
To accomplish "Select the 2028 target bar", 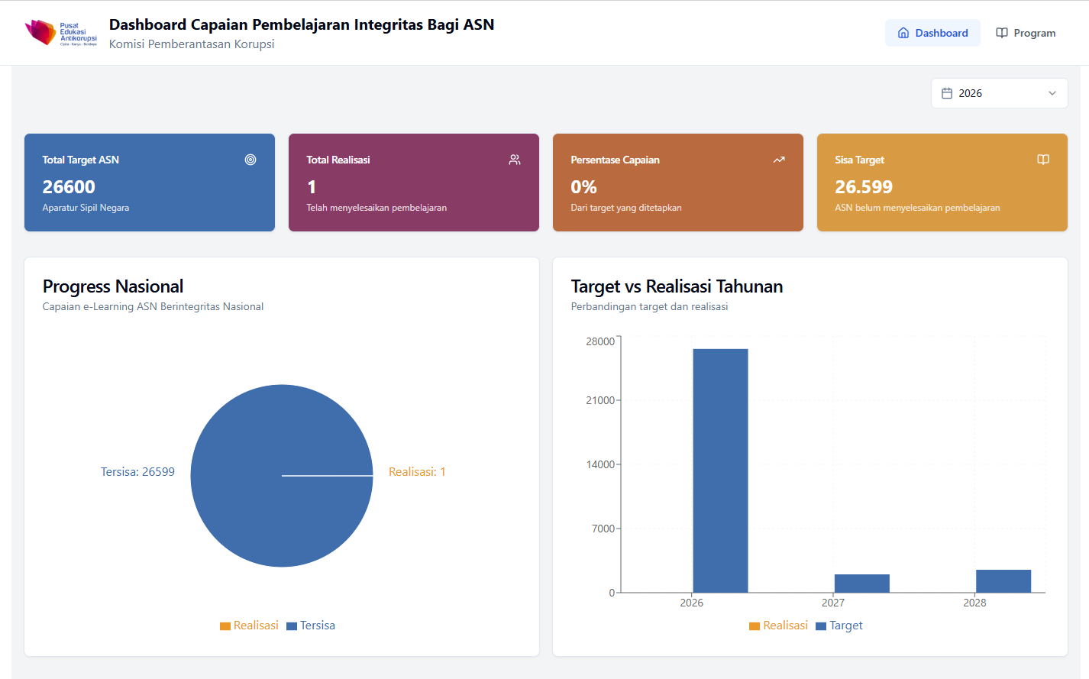I will coord(1003,581).
